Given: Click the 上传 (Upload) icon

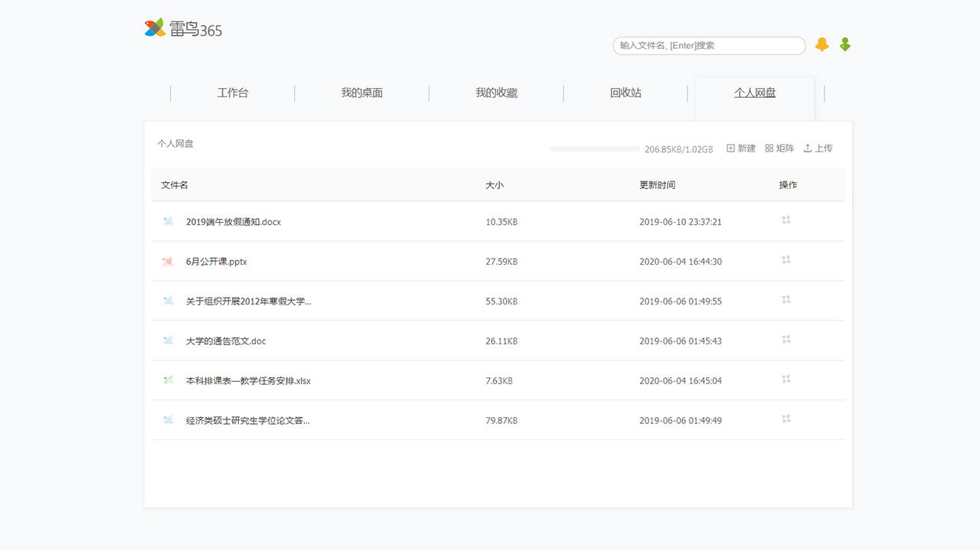Looking at the screenshot, I should (x=807, y=148).
